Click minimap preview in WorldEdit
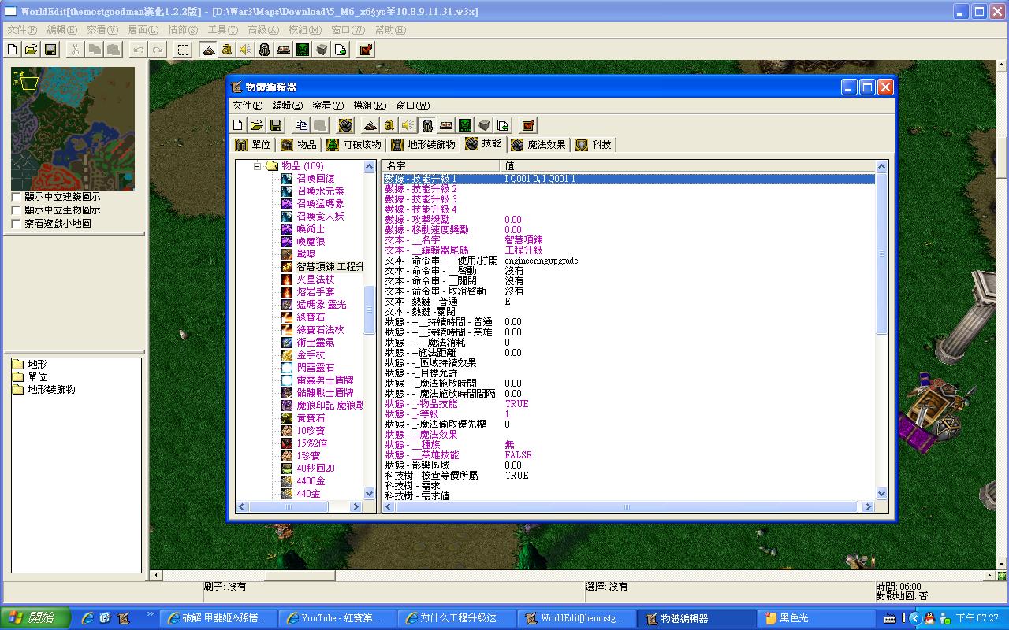 (x=73, y=128)
